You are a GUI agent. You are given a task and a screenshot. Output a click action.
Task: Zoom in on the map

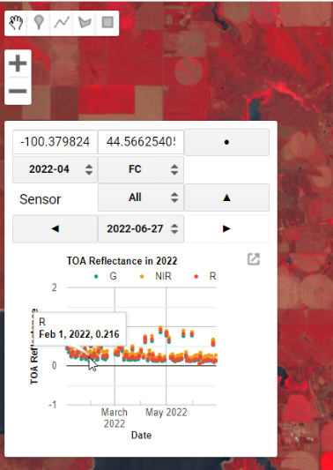pyautogui.click(x=18, y=63)
